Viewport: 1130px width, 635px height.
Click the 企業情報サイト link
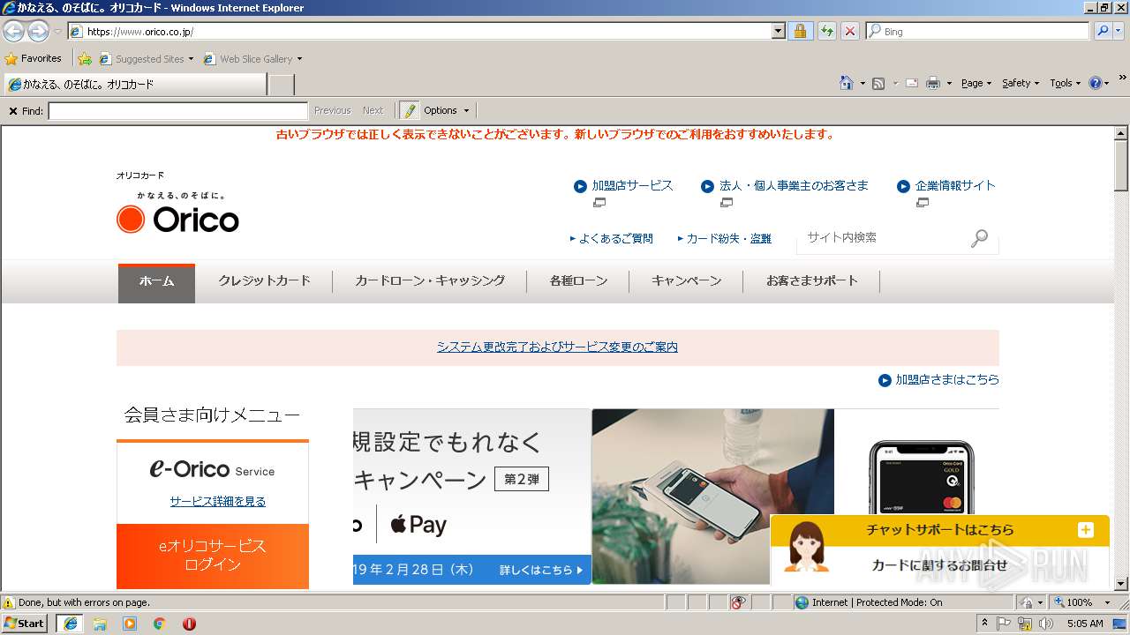(x=955, y=186)
